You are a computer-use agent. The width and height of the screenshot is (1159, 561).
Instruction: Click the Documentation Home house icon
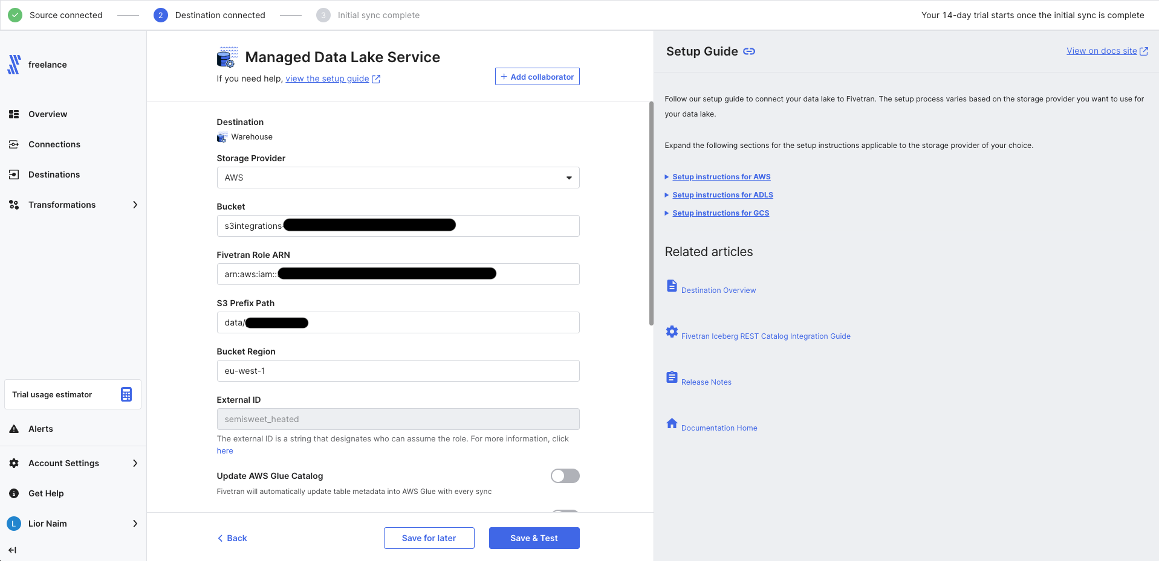(x=672, y=423)
